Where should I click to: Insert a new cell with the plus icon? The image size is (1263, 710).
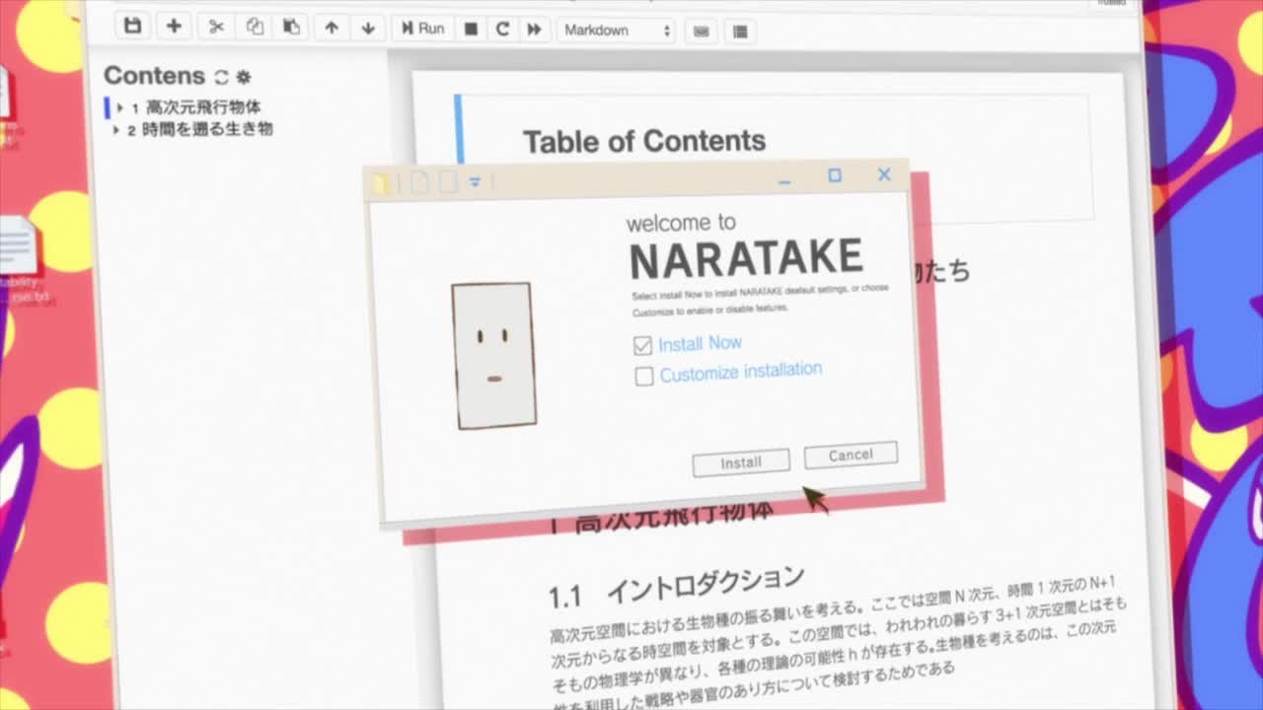[174, 26]
